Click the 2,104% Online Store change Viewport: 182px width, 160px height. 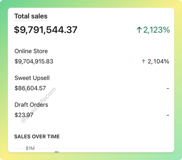(158, 61)
